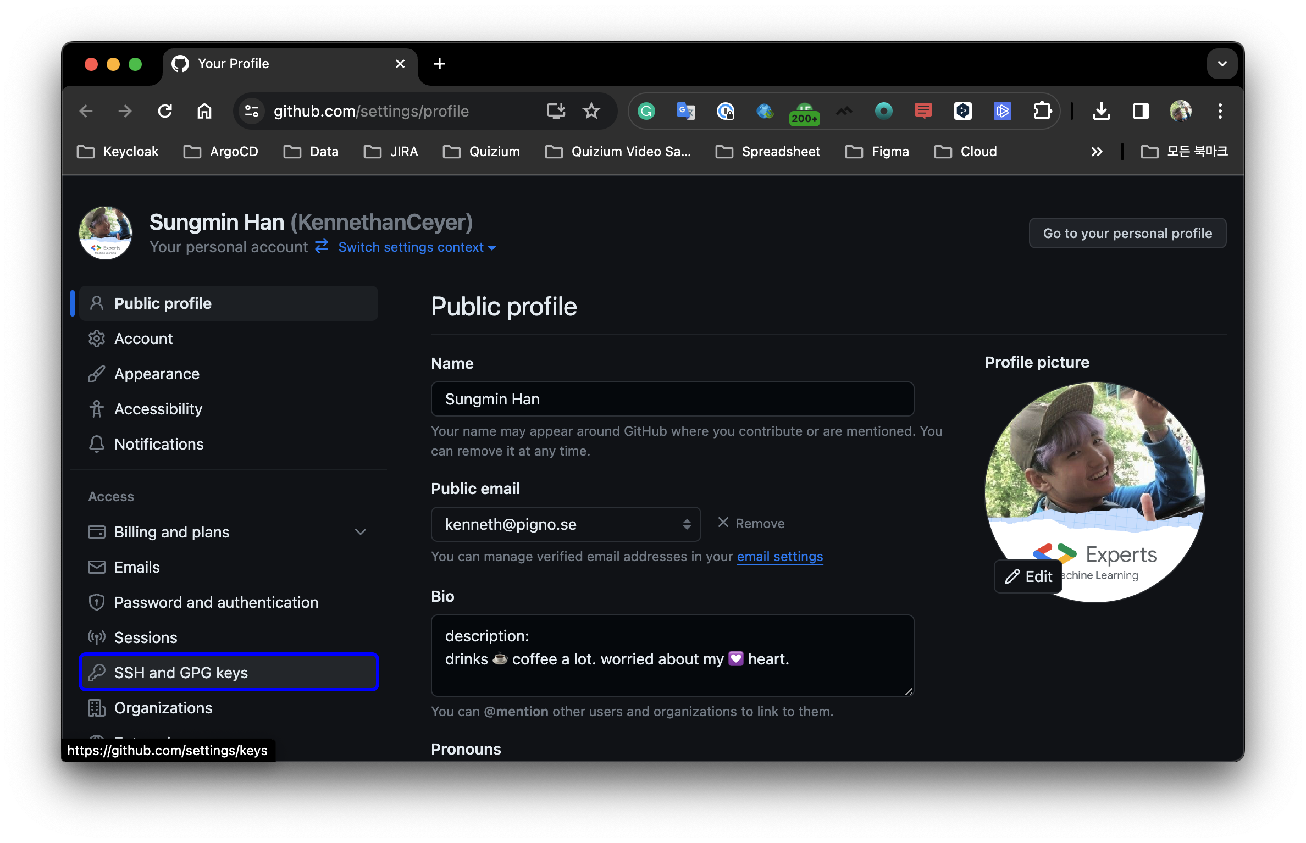Bookmark this page with star icon
The width and height of the screenshot is (1306, 843).
pos(591,112)
